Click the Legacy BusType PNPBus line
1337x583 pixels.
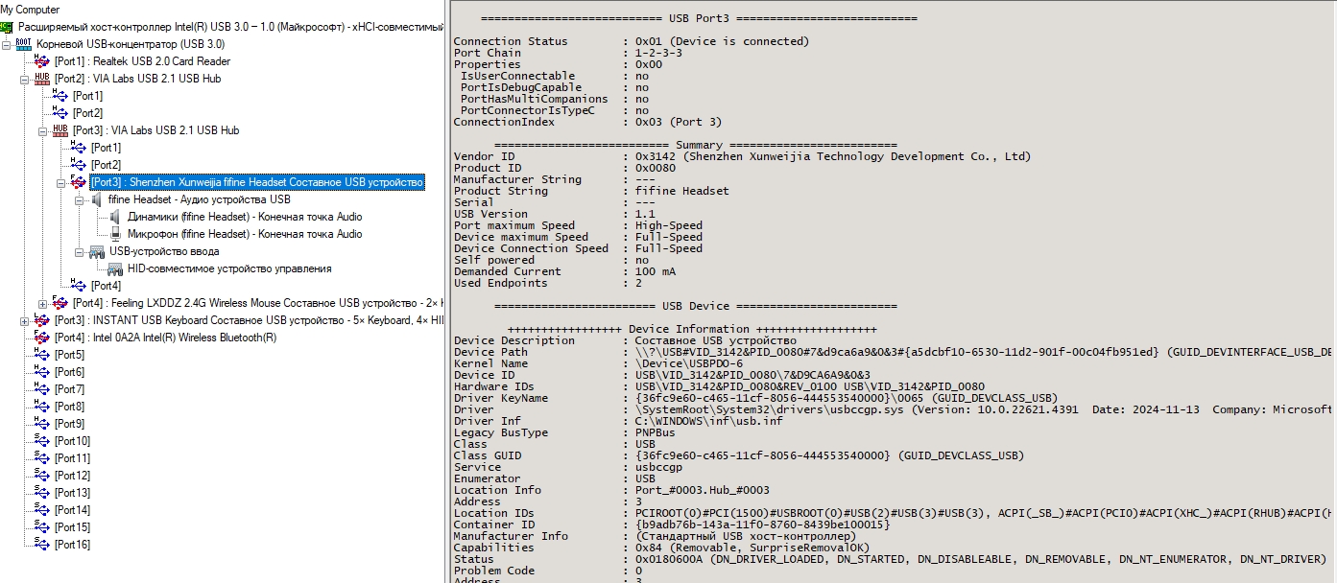(563, 432)
